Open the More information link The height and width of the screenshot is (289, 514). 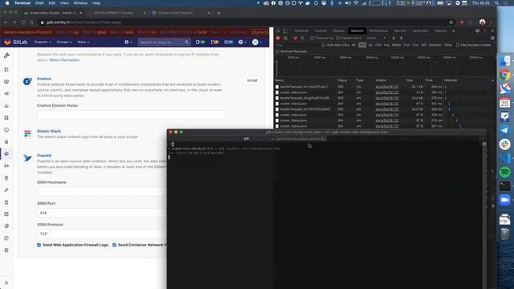(x=64, y=60)
